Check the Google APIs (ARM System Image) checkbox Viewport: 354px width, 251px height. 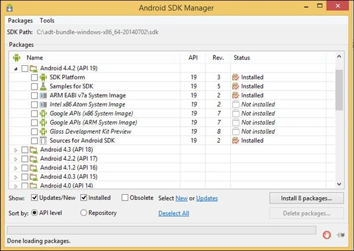[x=34, y=122]
